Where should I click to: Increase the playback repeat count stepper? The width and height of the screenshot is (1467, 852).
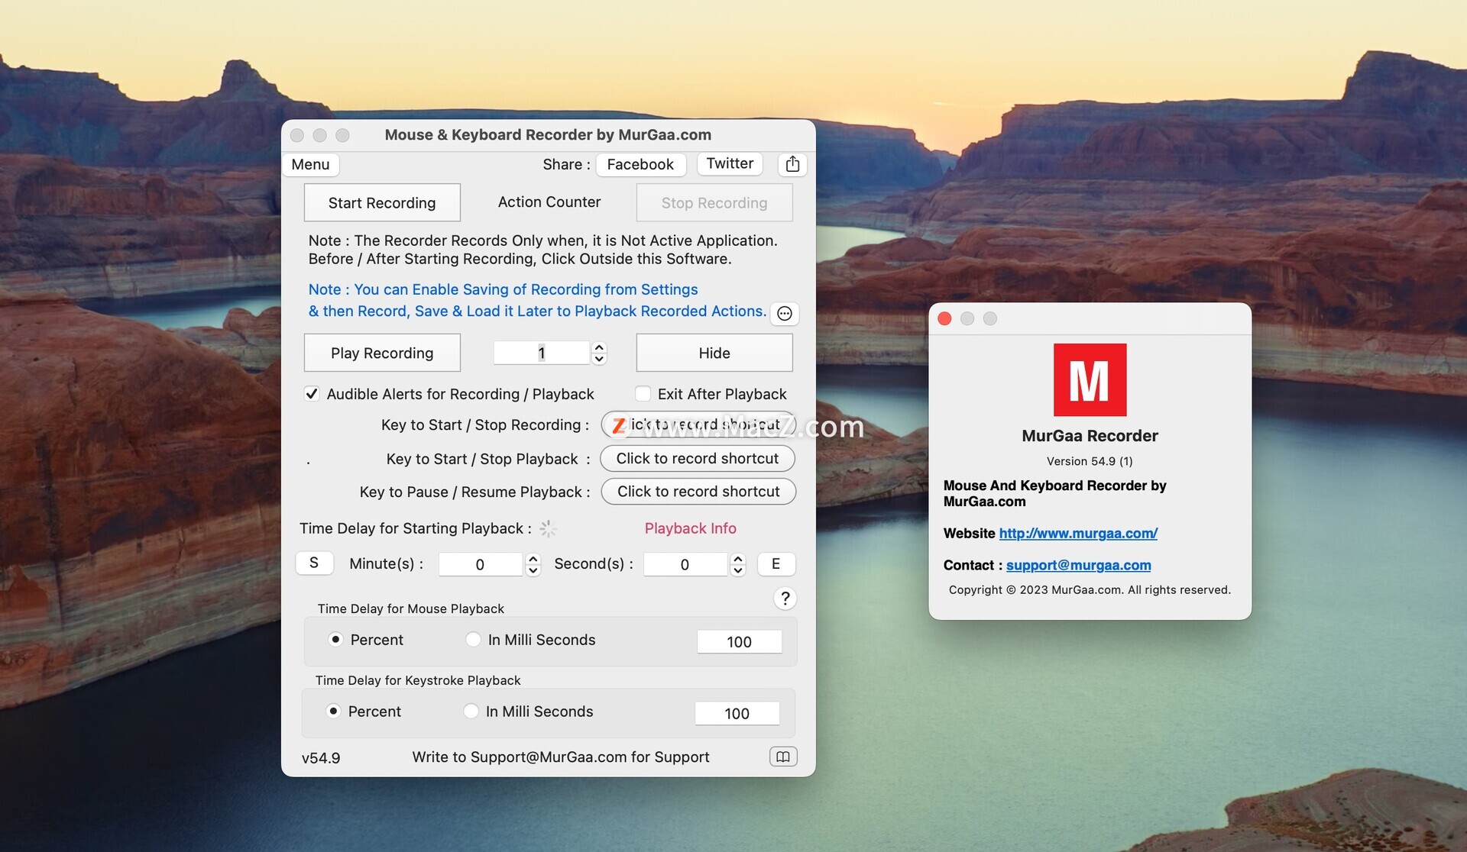click(x=599, y=347)
